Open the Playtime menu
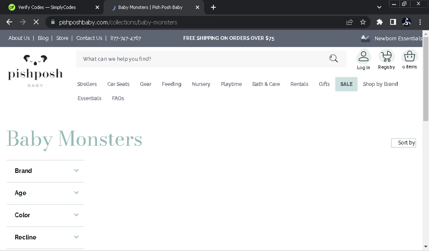 [231, 84]
